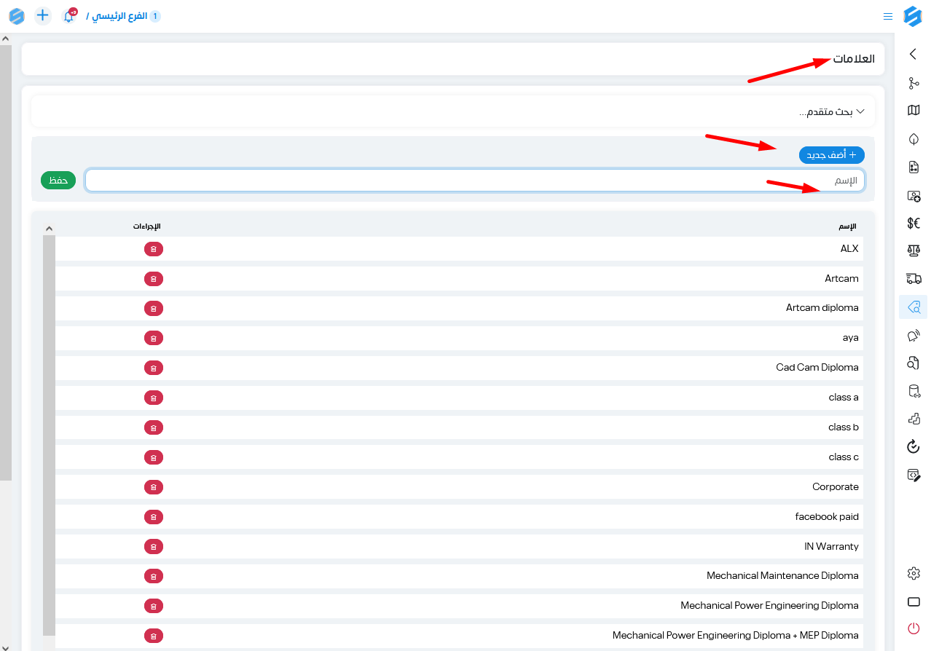Delete the ALX tag

coord(153,249)
